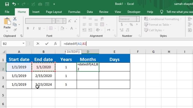Align text to the right
This screenshot has width=193, height=108.
pyautogui.click(x=96, y=25)
